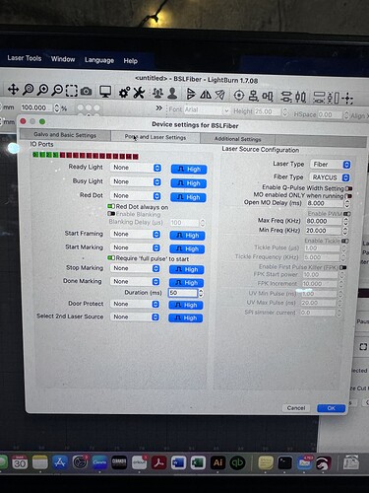Click the Ready Light High polarity button
Viewport: 369px width, 493px height.
[x=189, y=170]
